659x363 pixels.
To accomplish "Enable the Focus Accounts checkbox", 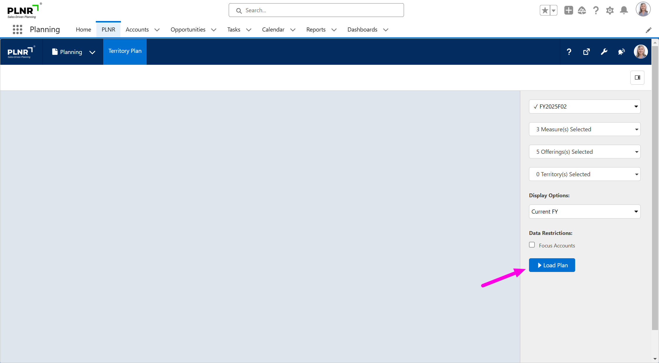I will [532, 245].
